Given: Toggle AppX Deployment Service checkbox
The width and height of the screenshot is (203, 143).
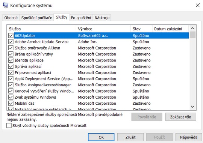Looking at the screenshot, I should [x=11, y=79].
